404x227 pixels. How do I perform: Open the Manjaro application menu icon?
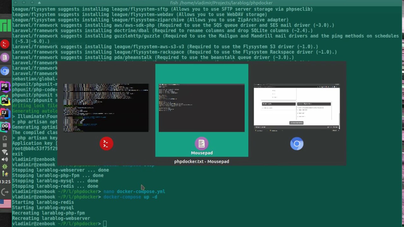pyautogui.click(x=5, y=26)
